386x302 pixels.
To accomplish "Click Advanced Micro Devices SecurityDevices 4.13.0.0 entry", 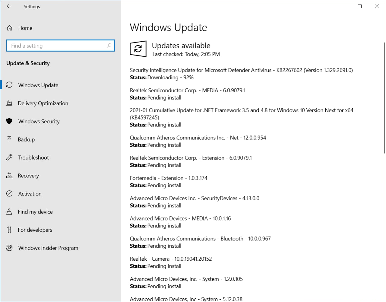I will click(195, 199).
